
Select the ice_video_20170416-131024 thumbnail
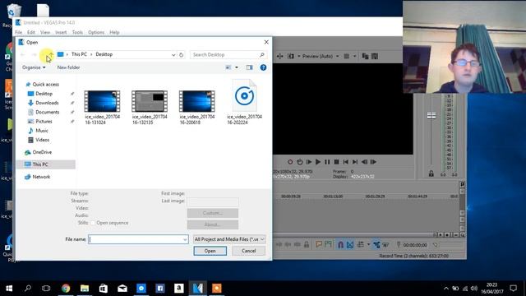(102, 101)
